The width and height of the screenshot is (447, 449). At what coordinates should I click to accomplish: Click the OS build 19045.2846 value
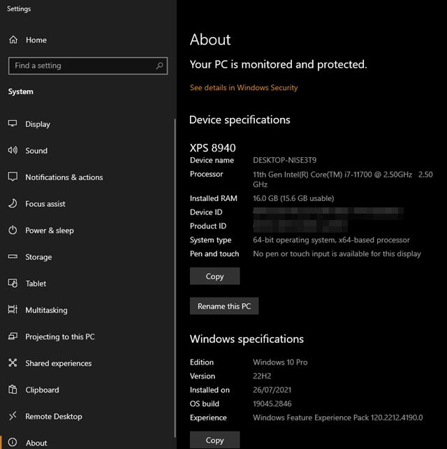click(x=272, y=404)
